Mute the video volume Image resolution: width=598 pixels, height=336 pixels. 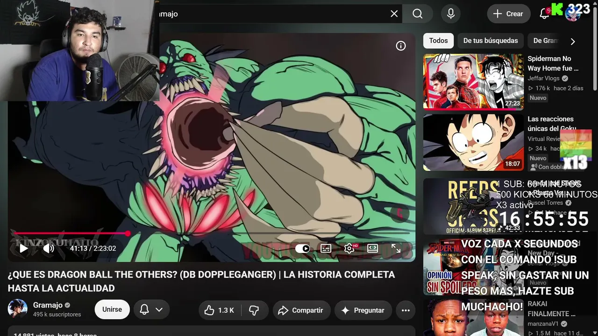click(49, 248)
